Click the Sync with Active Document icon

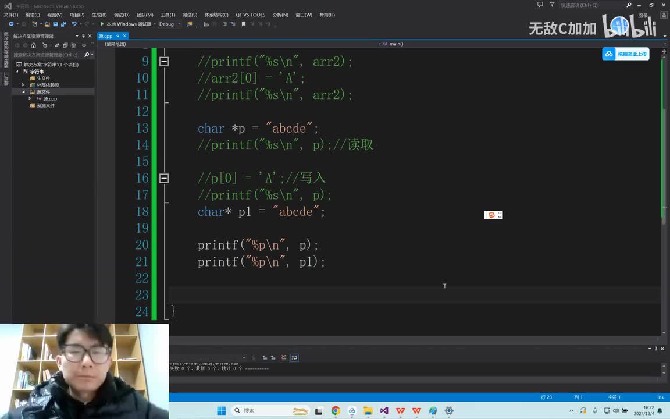click(x=57, y=45)
